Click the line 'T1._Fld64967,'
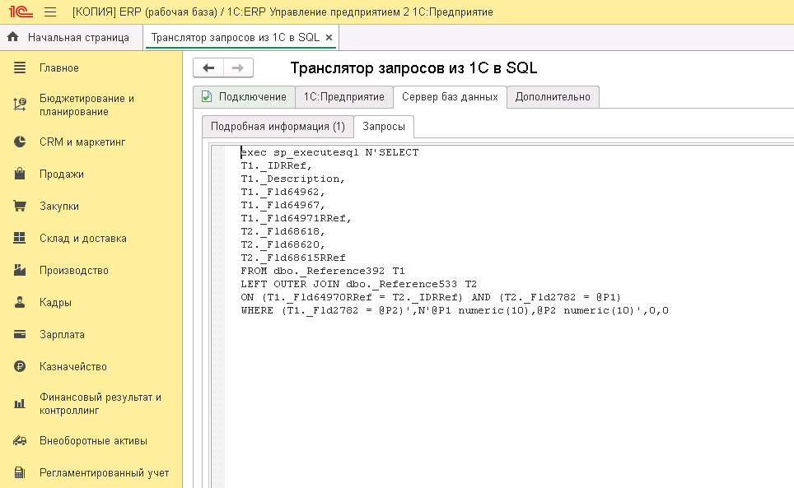This screenshot has width=794, height=488. (x=283, y=205)
